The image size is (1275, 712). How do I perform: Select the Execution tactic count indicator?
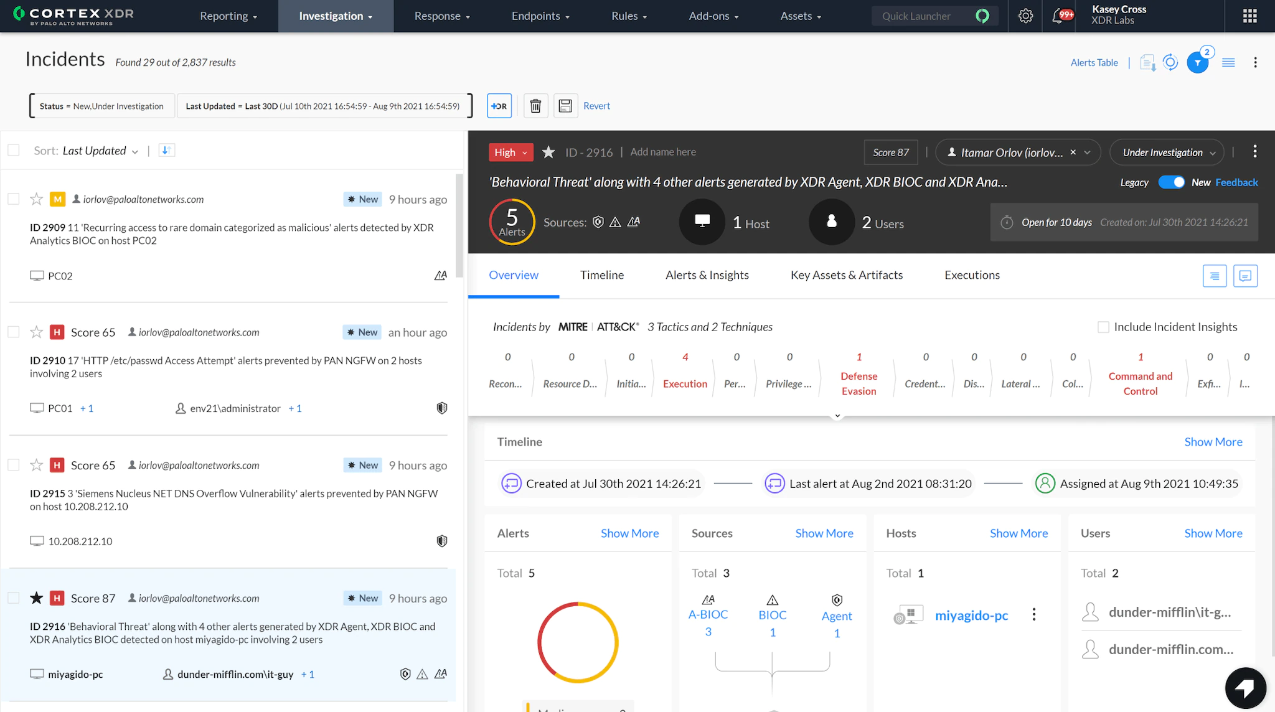click(x=685, y=357)
